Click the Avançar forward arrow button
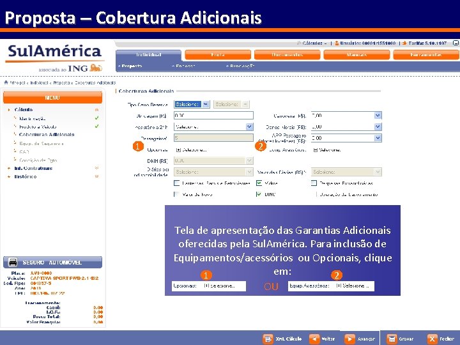Image resolution: width=460 pixels, height=345 pixels. tap(349, 339)
